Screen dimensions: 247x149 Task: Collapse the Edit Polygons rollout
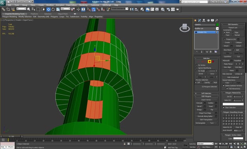pos(206,96)
